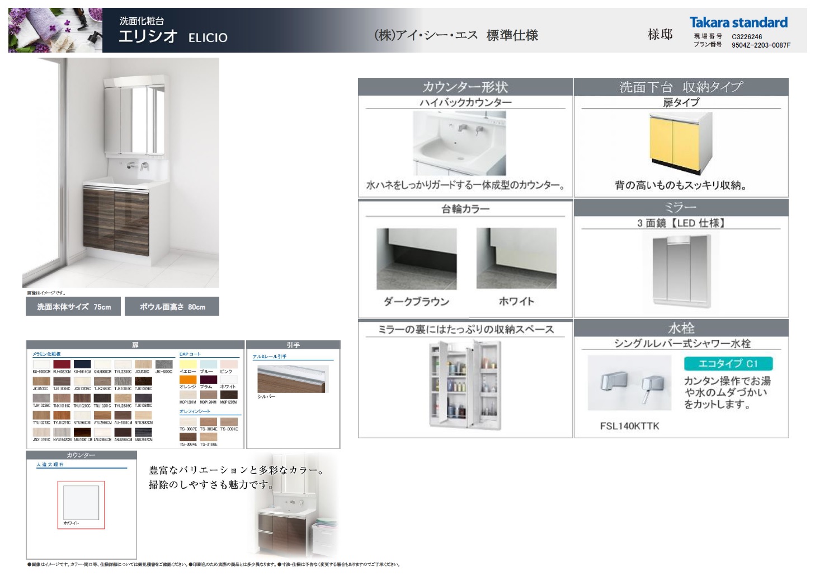
Task: Click the 洗面下台 収納タイプ header
Action: click(681, 87)
